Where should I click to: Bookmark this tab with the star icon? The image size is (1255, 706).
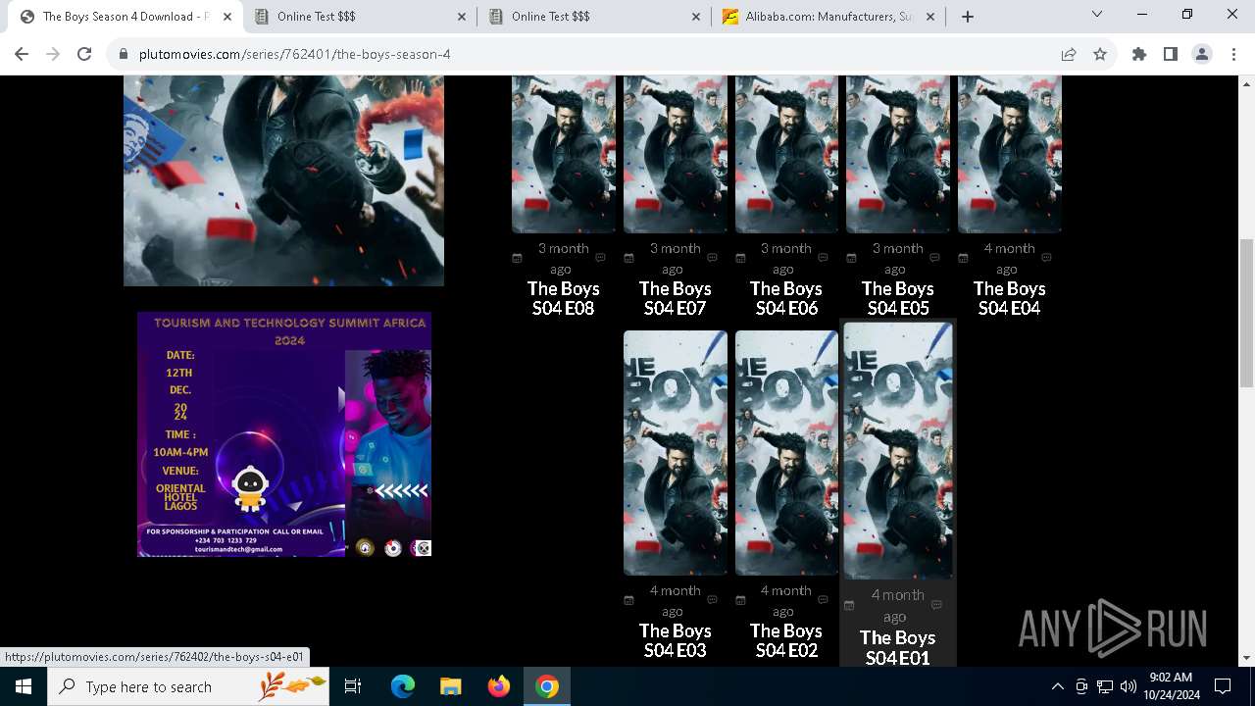(1100, 54)
